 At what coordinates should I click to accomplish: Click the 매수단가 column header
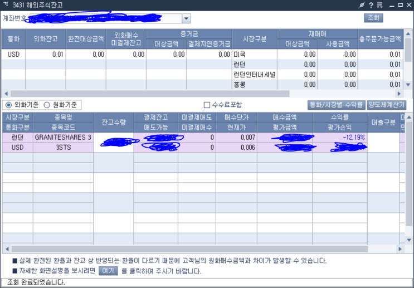coord(237,118)
